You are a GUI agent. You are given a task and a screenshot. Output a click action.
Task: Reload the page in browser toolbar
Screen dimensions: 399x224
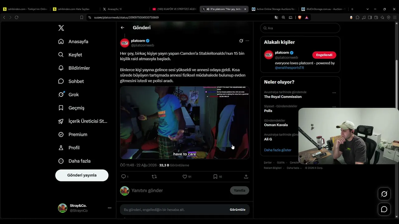click(x=17, y=17)
